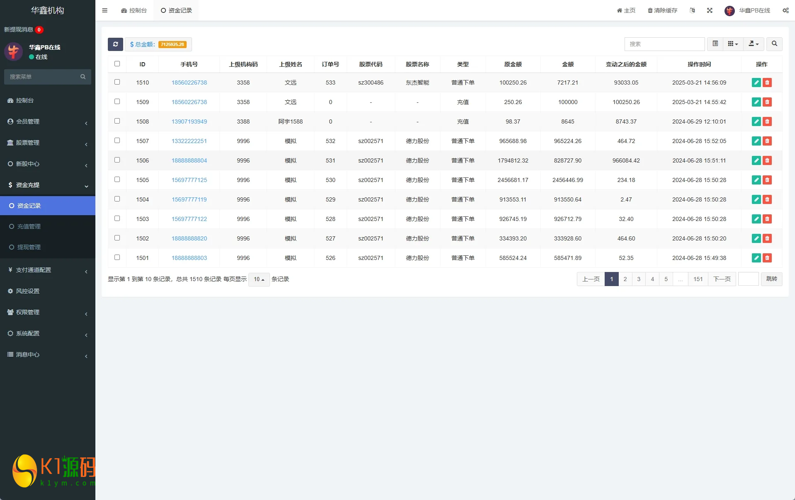Expand the 系统配置 sidebar menu
The image size is (795, 500).
coord(48,333)
